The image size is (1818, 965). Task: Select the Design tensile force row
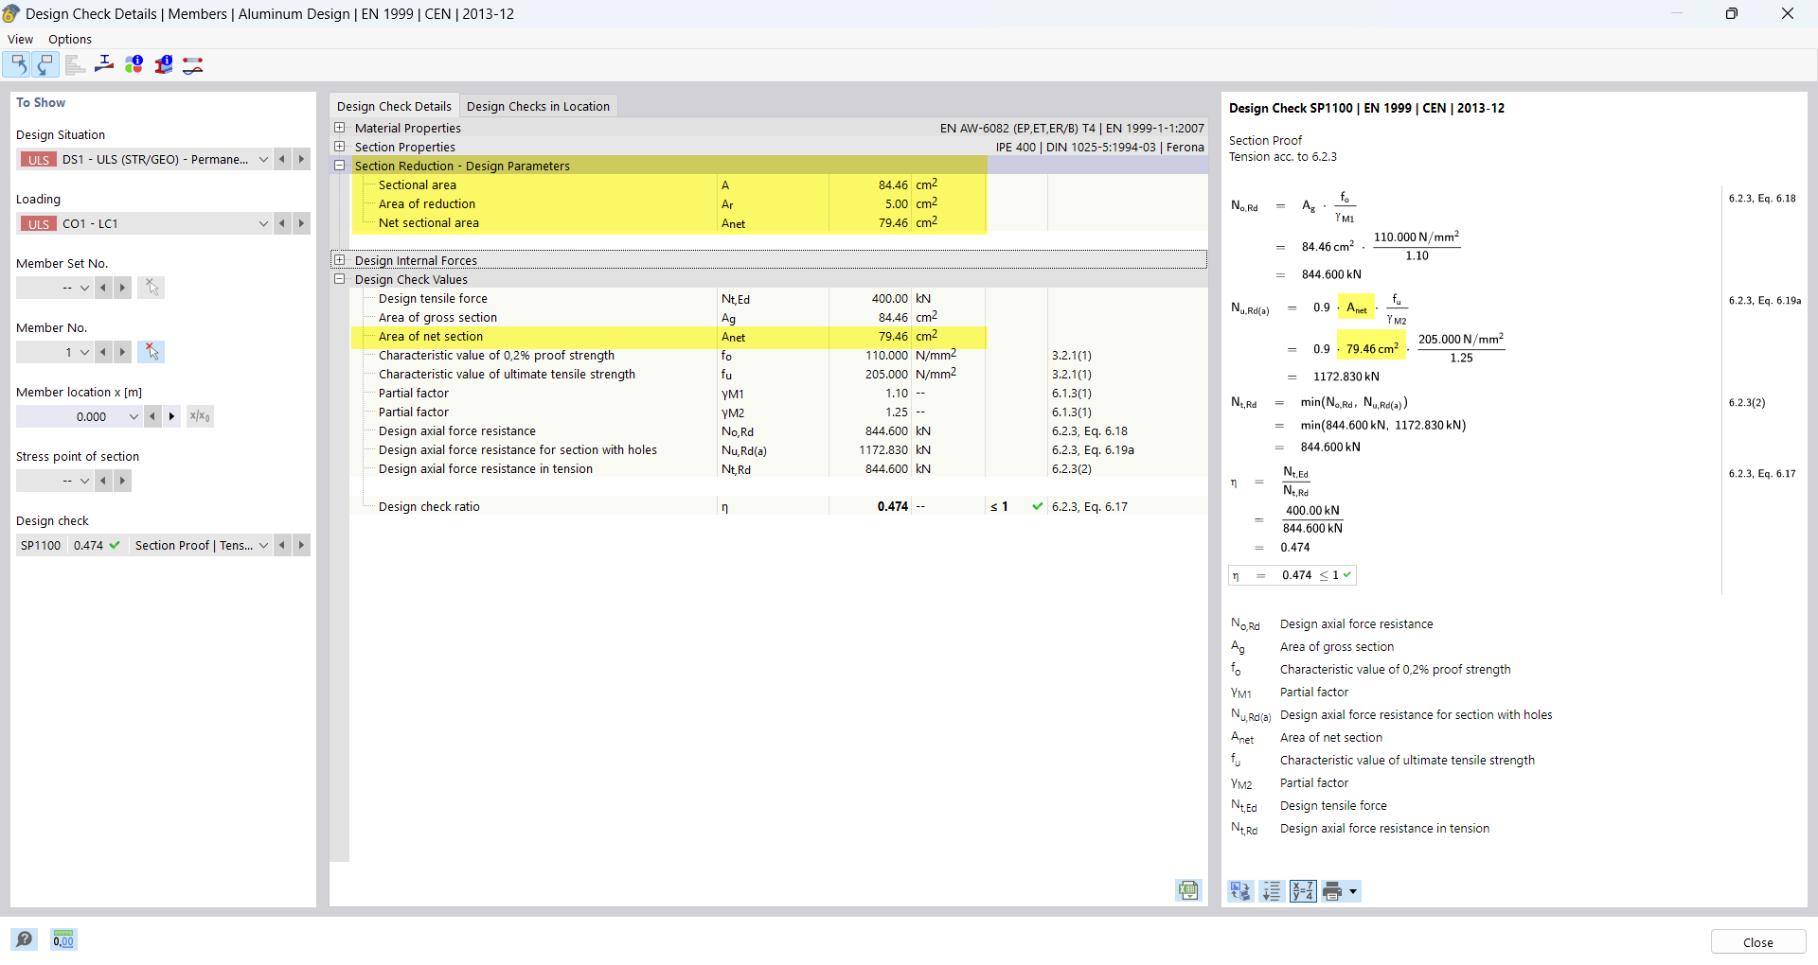click(778, 299)
